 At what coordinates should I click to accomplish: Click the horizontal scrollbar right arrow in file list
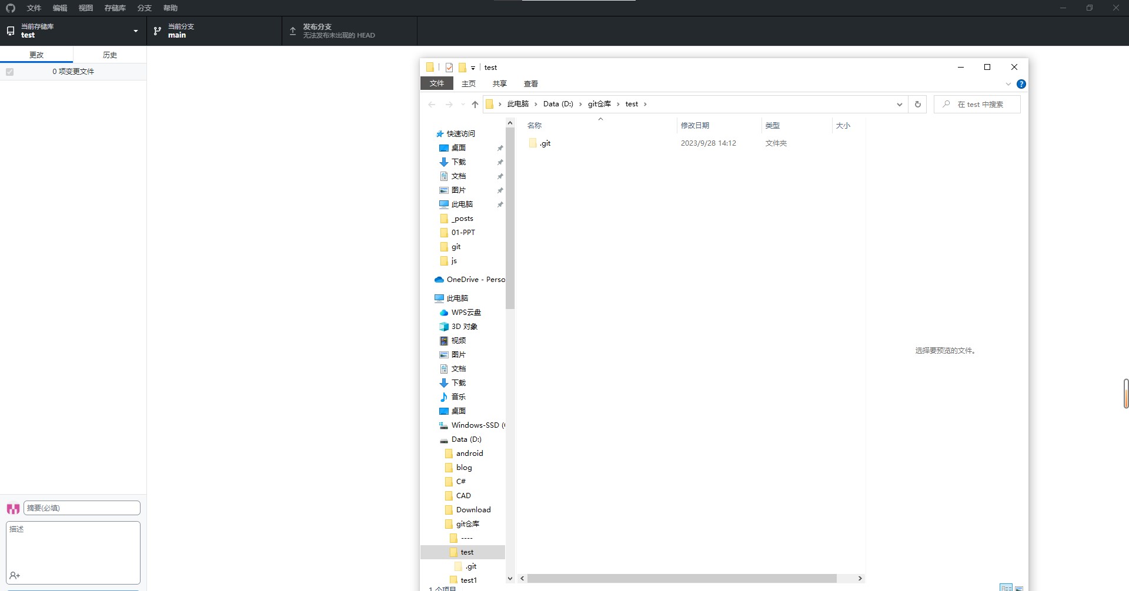(x=860, y=579)
